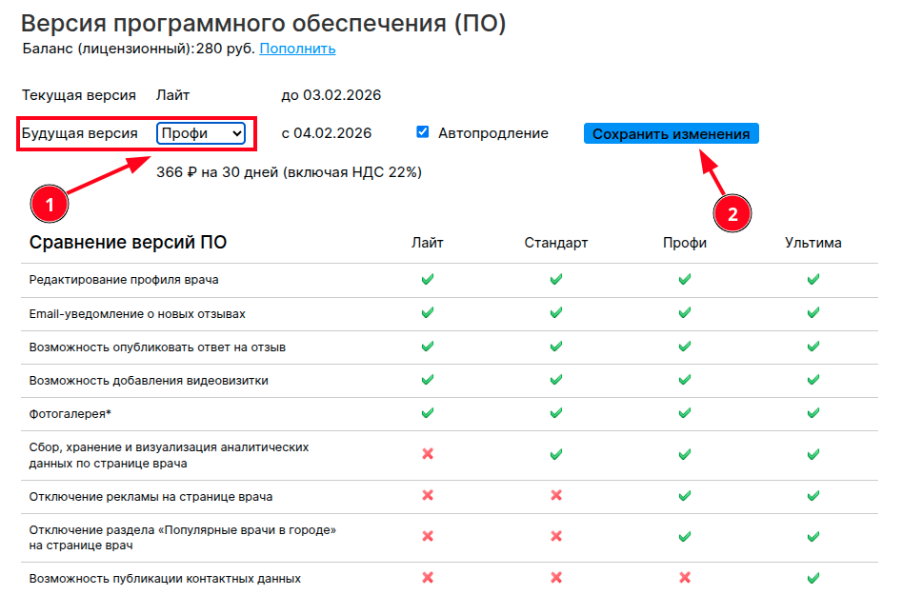Click the red circle marker number 2

coord(732,213)
